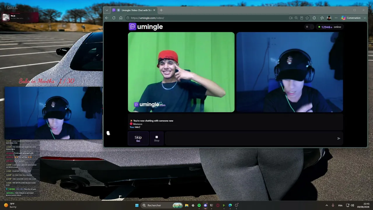Image resolution: width=373 pixels, height=210 pixels.
Task: Click the zoom magnifier icon in address bar
Action: click(296, 18)
